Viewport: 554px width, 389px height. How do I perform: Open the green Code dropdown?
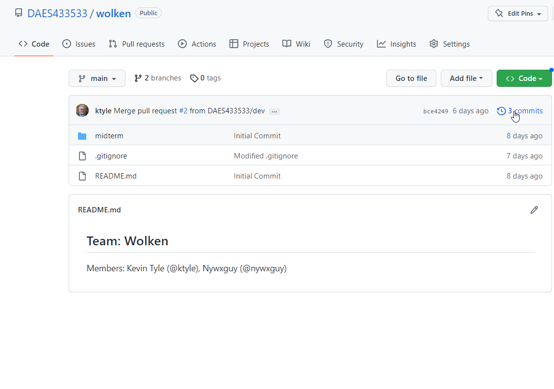[x=524, y=78]
